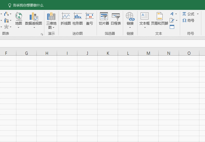Open the signature line dropdown arrow

coord(176,20)
